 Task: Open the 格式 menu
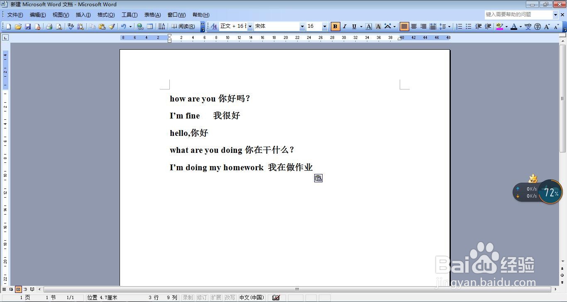(x=106, y=14)
